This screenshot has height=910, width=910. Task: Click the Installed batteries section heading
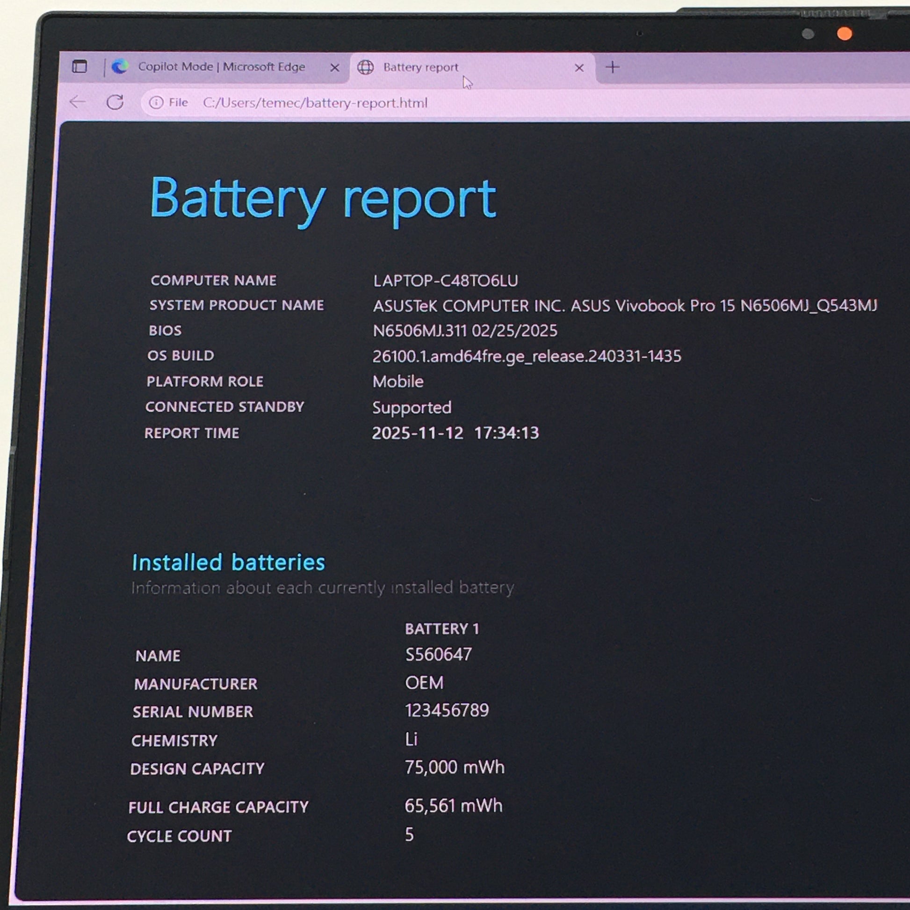point(229,563)
